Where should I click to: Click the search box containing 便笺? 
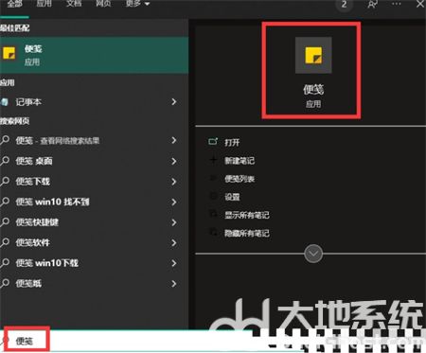[126, 341]
